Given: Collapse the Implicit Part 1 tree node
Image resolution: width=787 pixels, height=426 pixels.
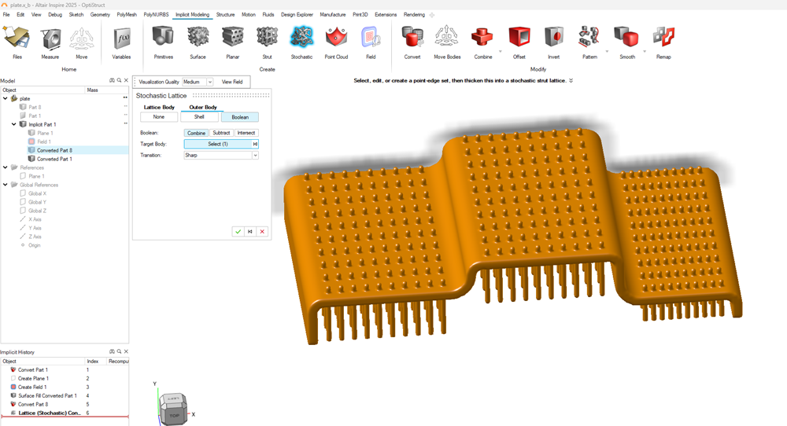Looking at the screenshot, I should click(13, 124).
